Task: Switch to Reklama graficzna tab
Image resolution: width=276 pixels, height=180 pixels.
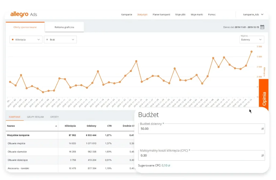Action: pyautogui.click(x=64, y=27)
